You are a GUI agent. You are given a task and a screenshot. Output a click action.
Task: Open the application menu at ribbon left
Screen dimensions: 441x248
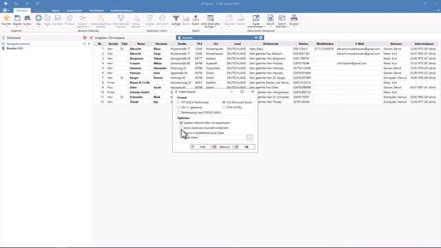[x=6, y=10]
